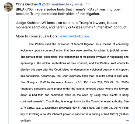Click the final "omitted)." line in image
135x124 pixels.
(26, 120)
